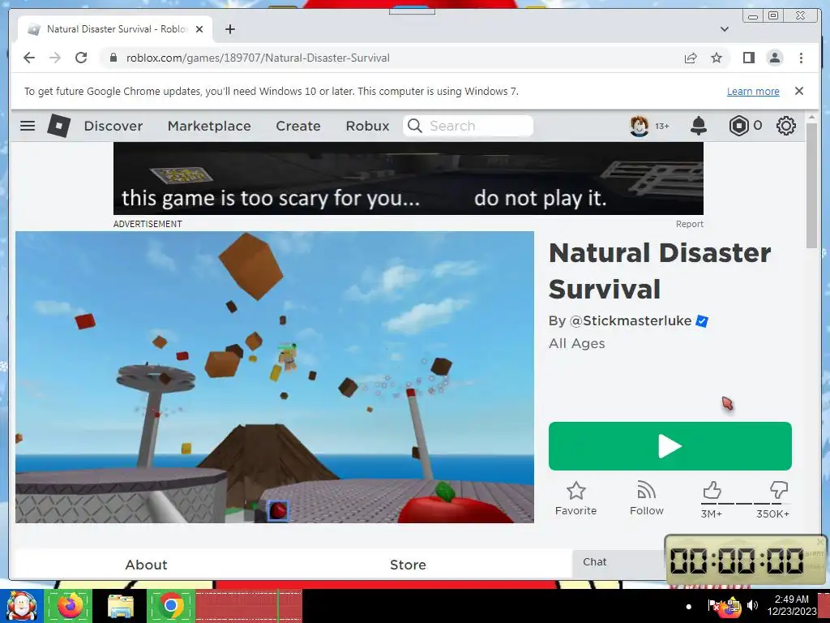Click the green Play button
The width and height of the screenshot is (830, 623).
click(670, 446)
